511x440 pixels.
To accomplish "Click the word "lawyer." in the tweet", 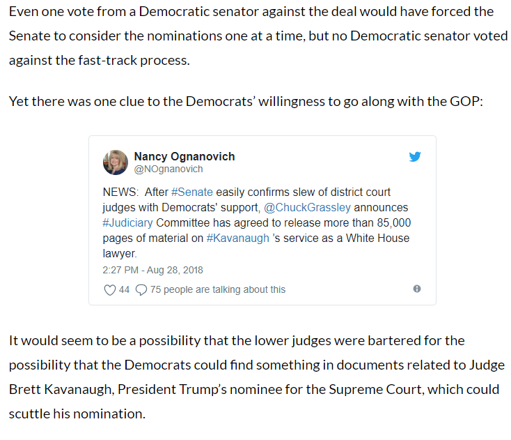I will (x=120, y=253).
